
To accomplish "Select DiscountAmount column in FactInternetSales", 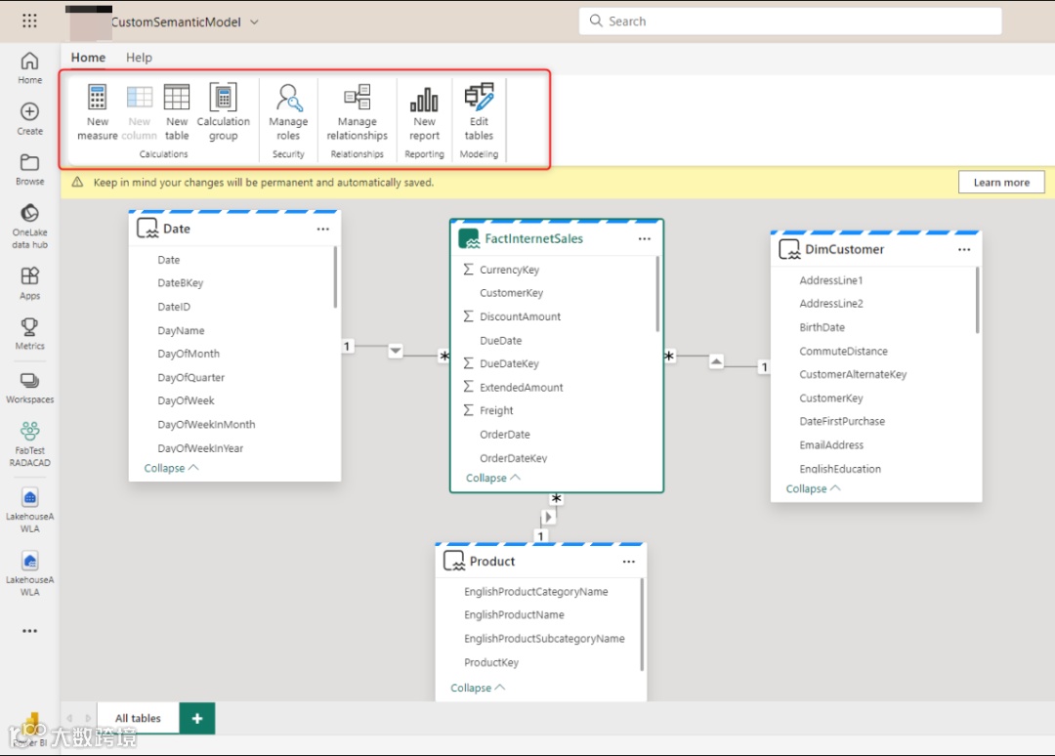I will point(520,316).
